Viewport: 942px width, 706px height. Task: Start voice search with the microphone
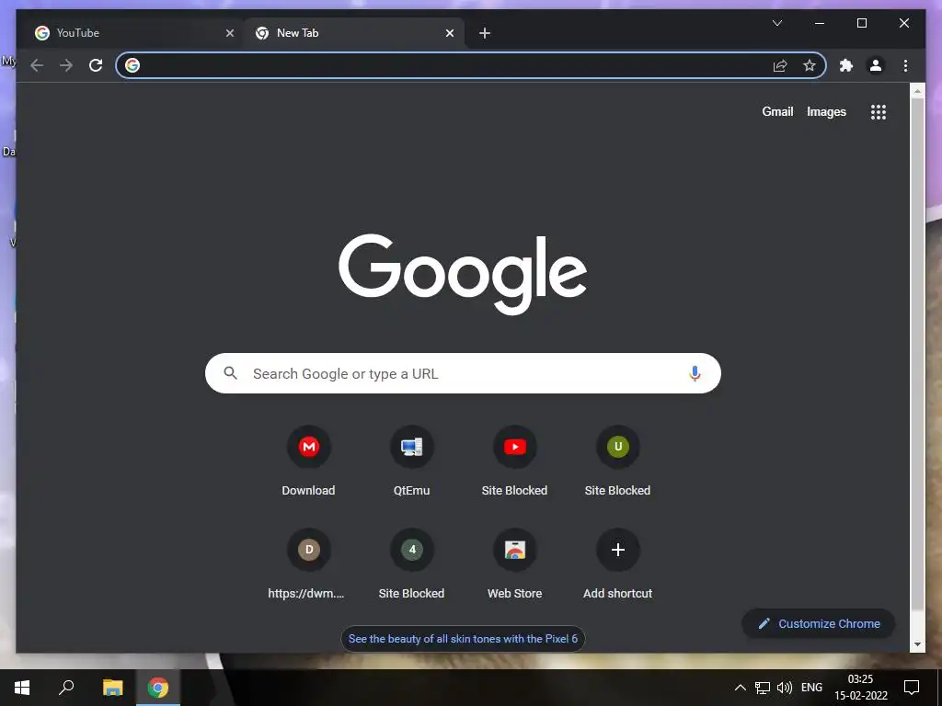(x=695, y=373)
